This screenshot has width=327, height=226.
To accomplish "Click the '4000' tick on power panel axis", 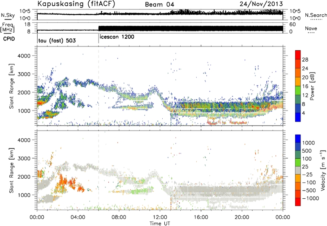I will tap(24, 56).
